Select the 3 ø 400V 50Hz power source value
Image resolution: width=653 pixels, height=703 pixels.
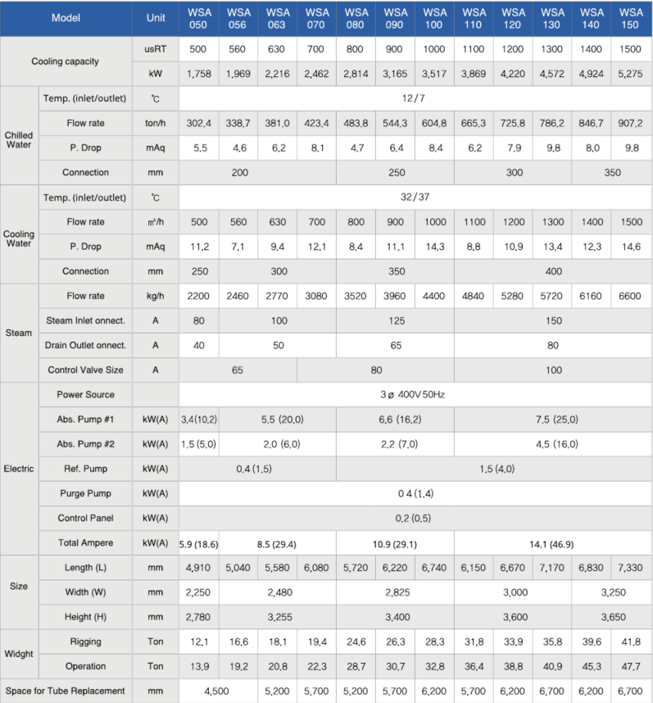coord(414,395)
